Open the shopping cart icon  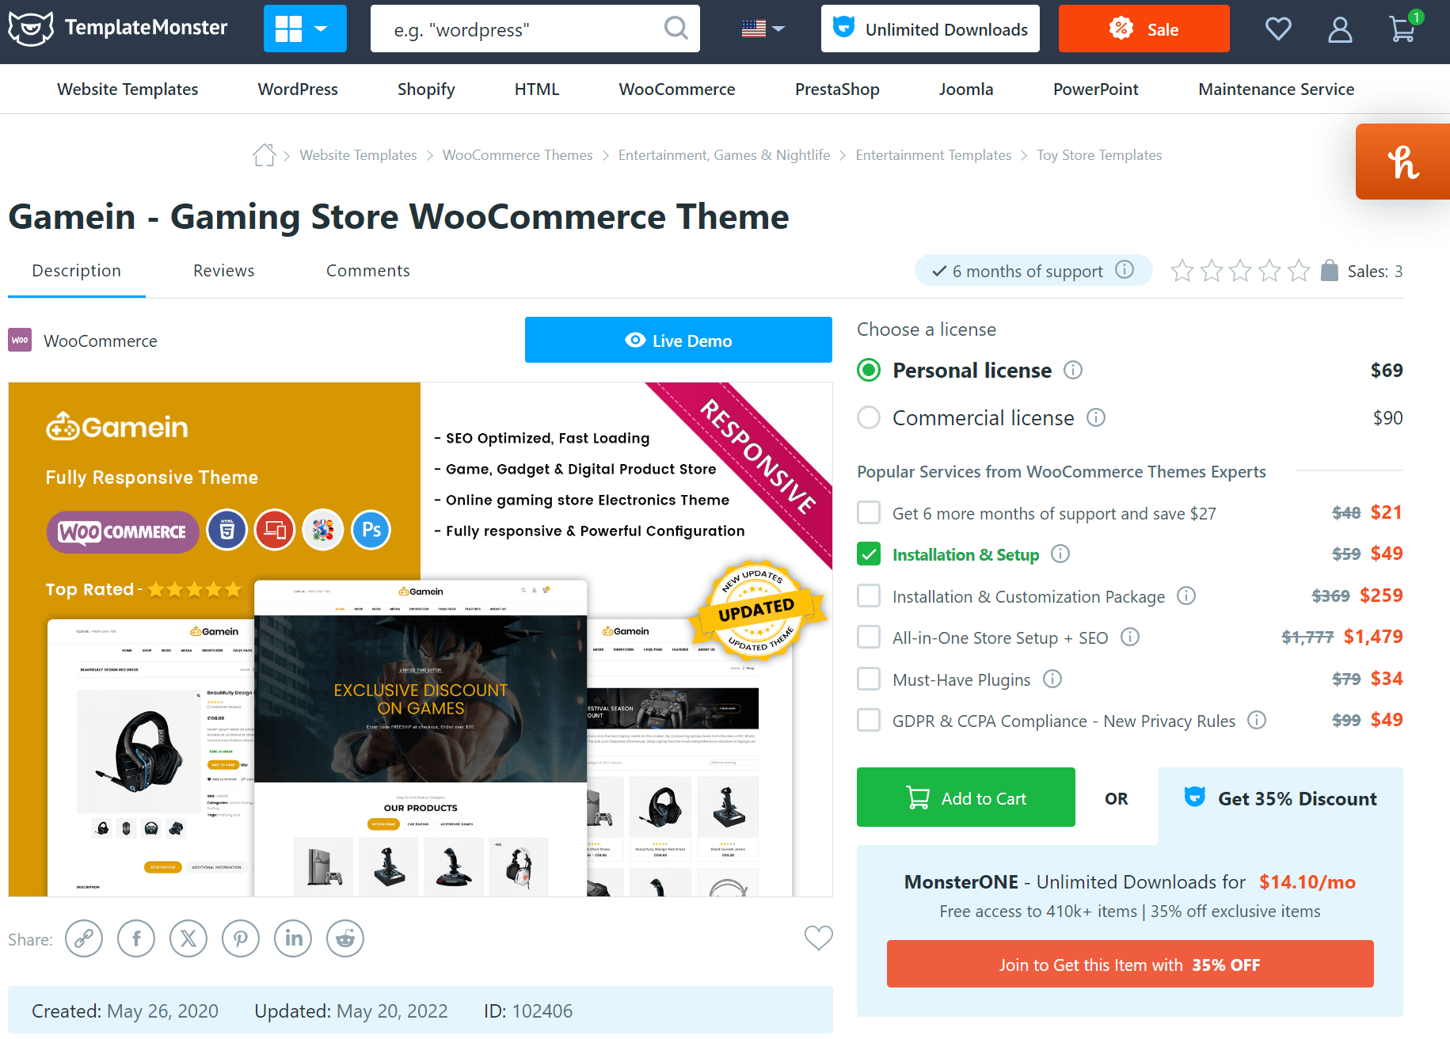click(x=1402, y=29)
